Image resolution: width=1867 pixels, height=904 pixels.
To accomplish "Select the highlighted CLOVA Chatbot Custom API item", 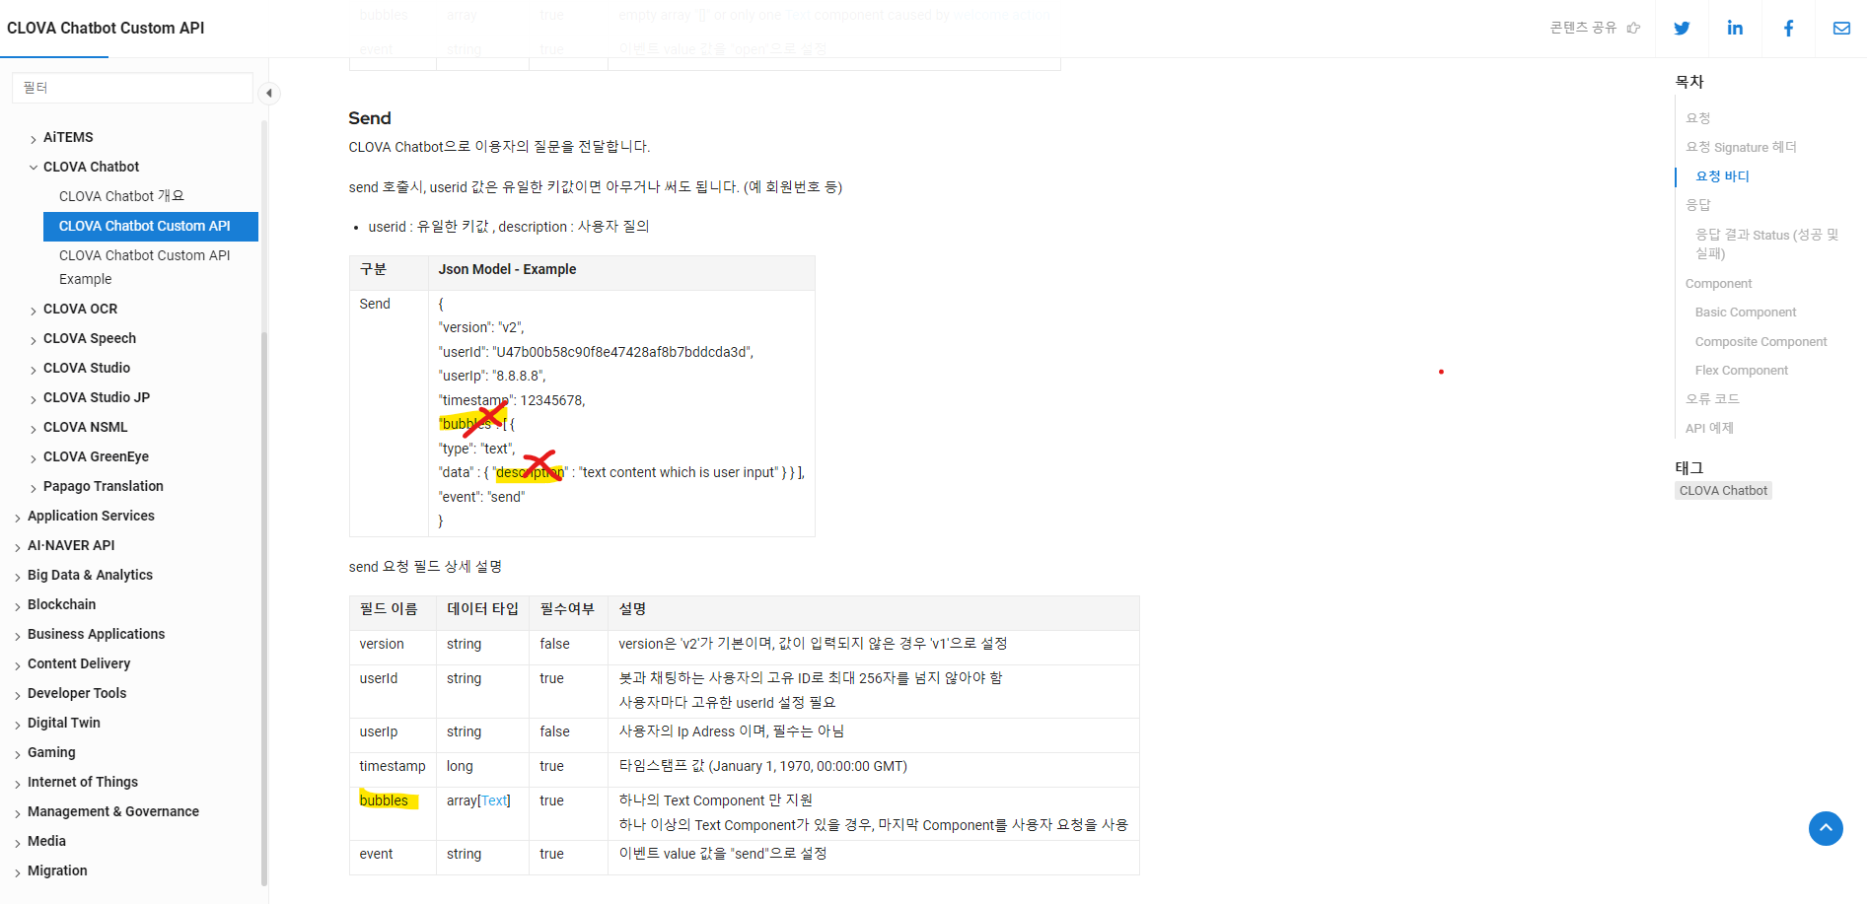I will pyautogui.click(x=151, y=226).
